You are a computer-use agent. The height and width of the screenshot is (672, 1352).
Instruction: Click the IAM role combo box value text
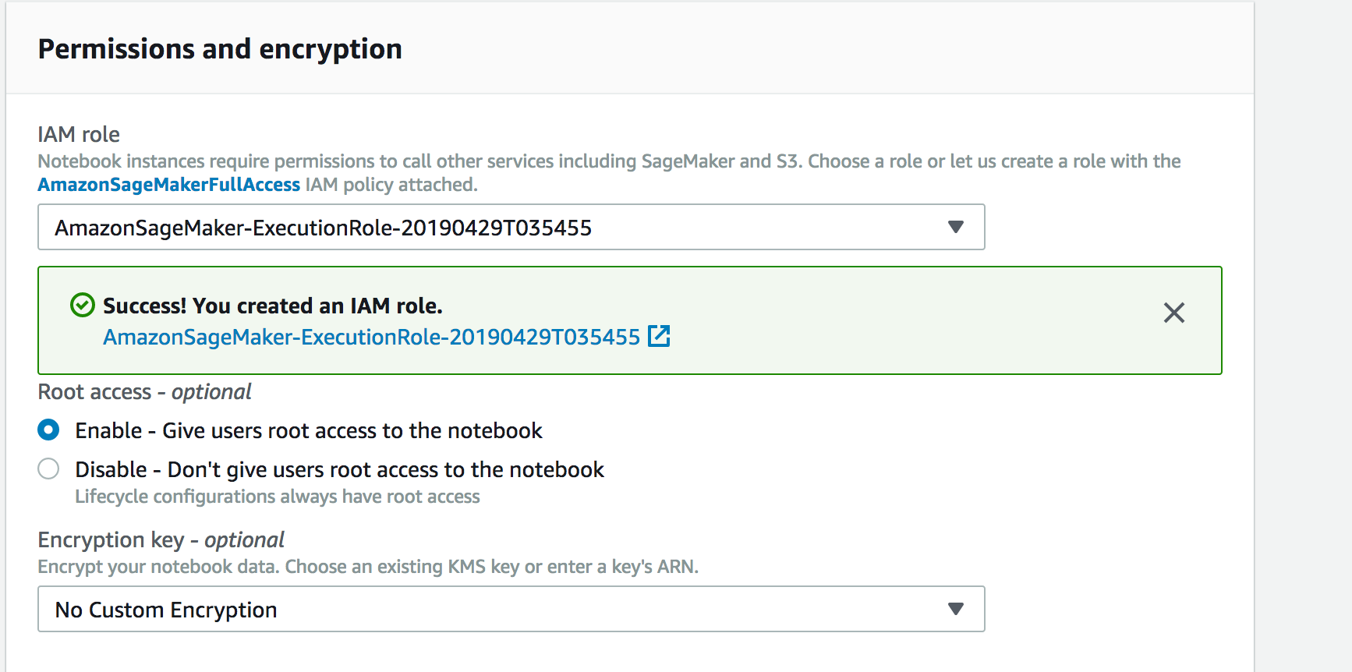pos(323,228)
